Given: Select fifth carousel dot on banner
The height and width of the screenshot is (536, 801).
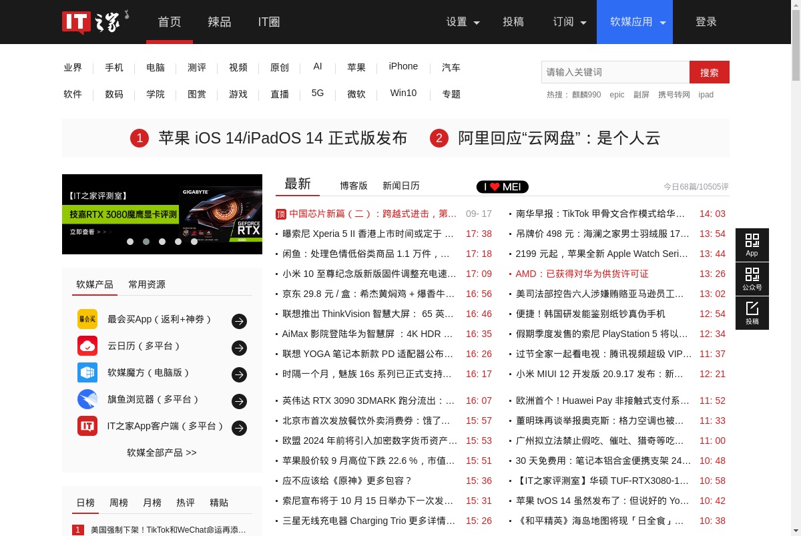Looking at the screenshot, I should (x=194, y=242).
